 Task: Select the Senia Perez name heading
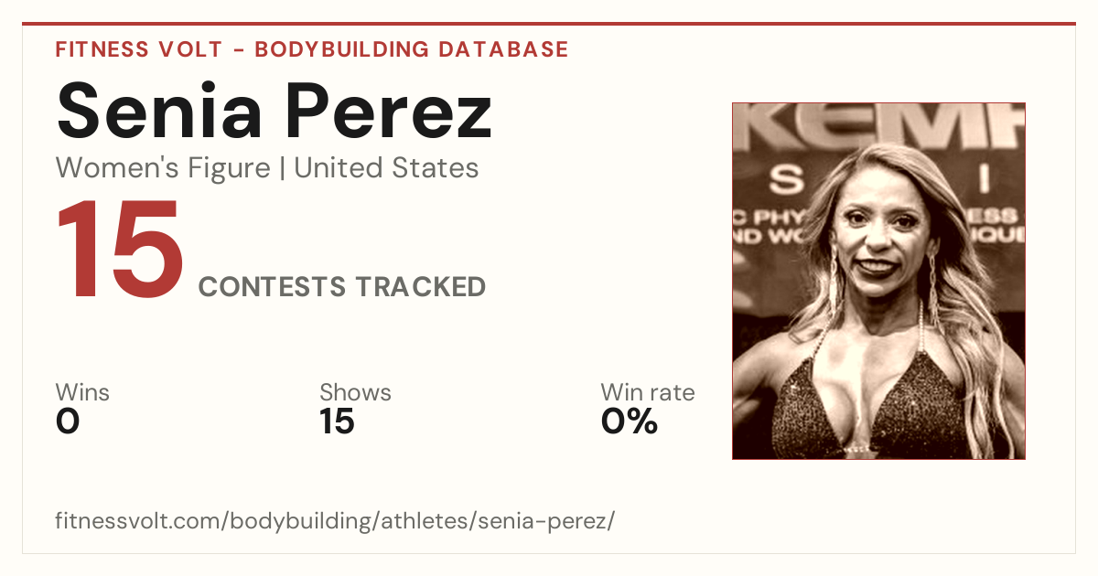pyautogui.click(x=274, y=109)
